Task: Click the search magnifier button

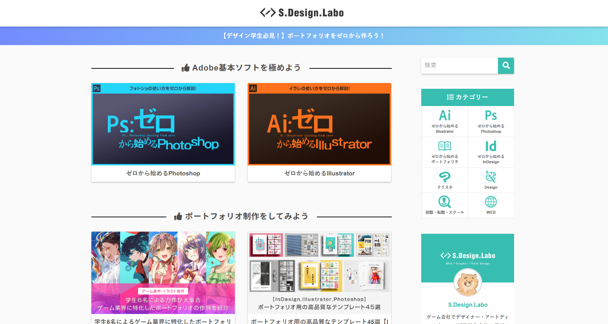Action: [x=506, y=66]
